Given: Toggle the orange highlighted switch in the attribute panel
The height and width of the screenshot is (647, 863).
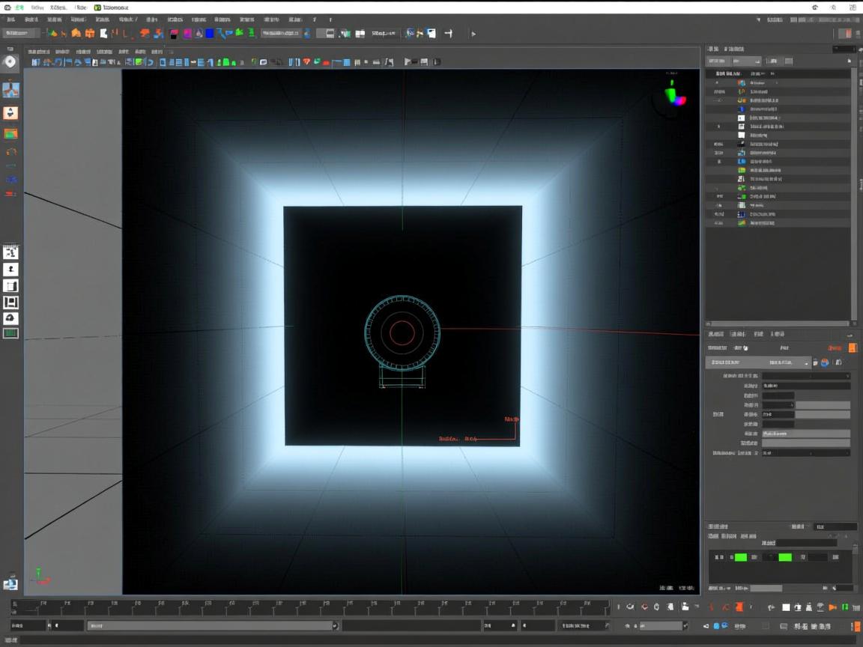Looking at the screenshot, I should pos(852,347).
